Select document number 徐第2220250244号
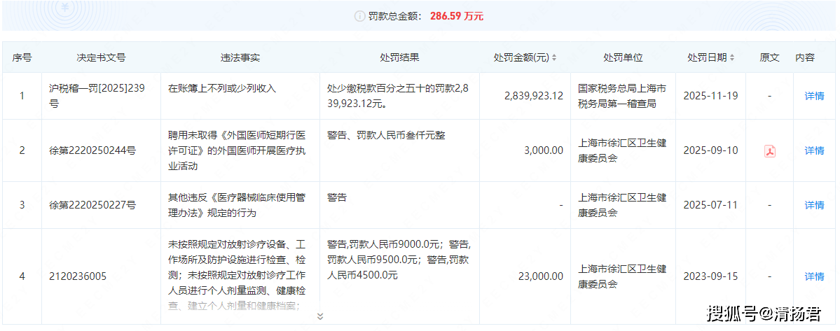The width and height of the screenshot is (840, 331). [92, 150]
